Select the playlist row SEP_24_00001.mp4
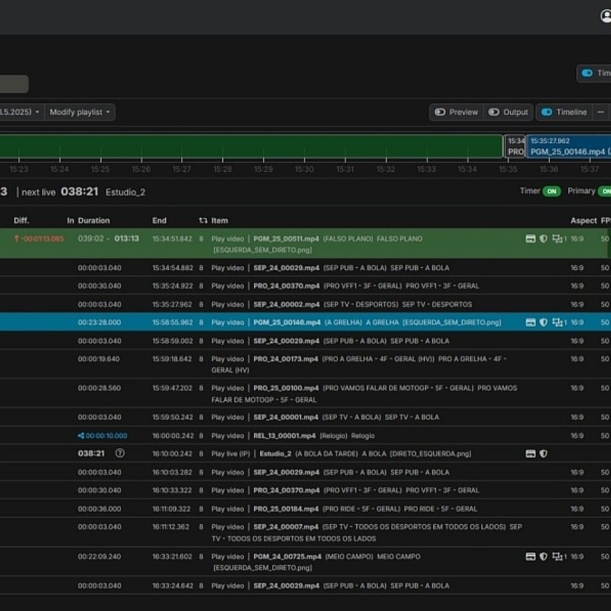 click(x=305, y=417)
